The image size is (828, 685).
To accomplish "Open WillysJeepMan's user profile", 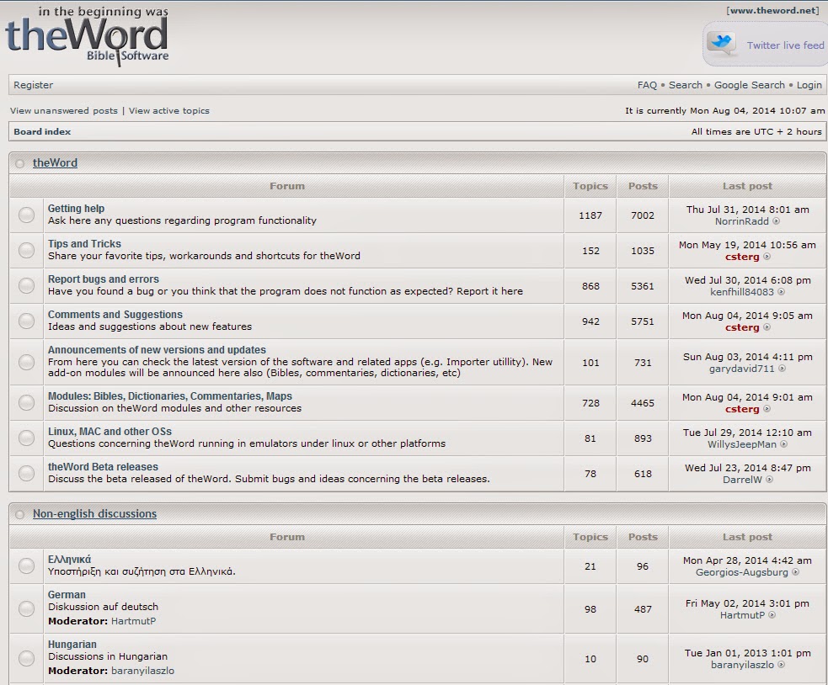I will tap(742, 444).
